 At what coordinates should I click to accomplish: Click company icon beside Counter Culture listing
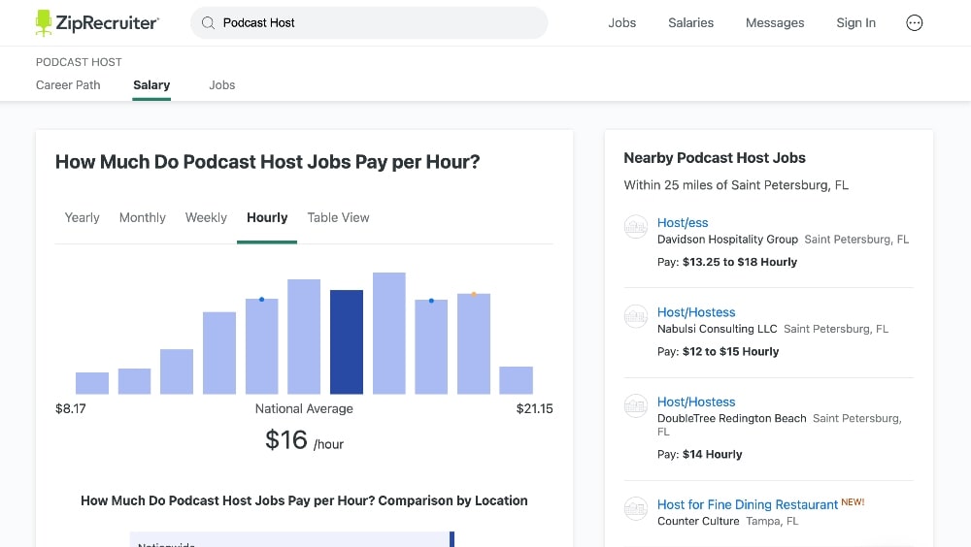[x=635, y=508]
